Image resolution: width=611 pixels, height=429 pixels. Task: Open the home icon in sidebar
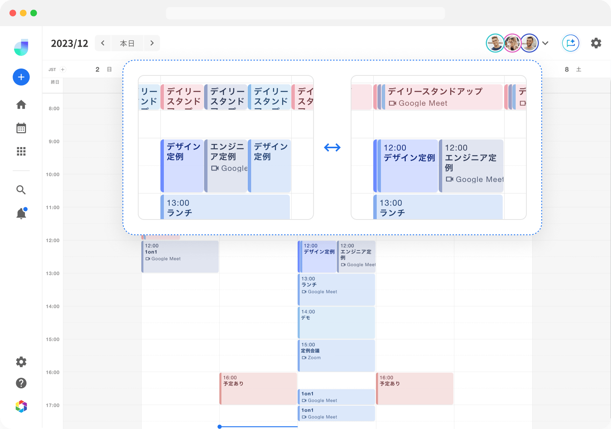pyautogui.click(x=21, y=105)
